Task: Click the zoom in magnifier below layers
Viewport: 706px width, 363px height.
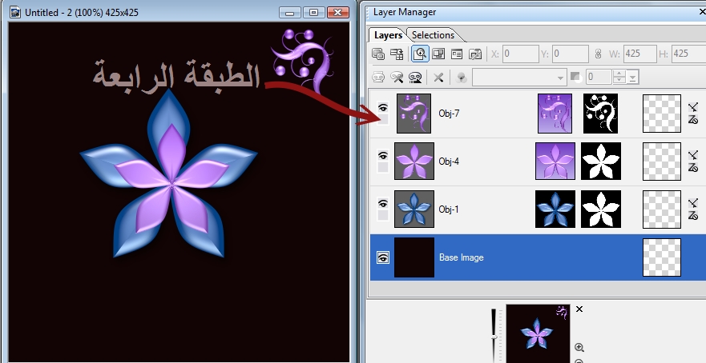Action: point(579,348)
